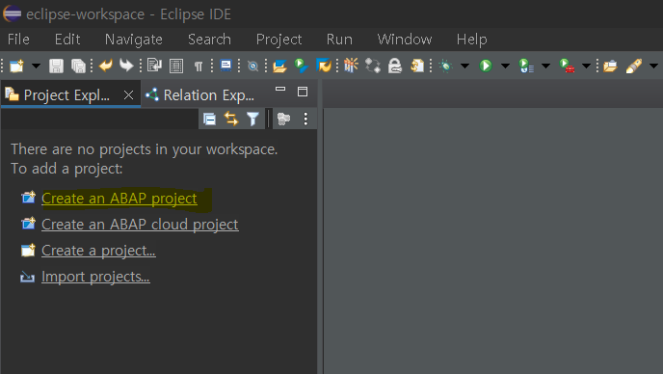Click the import icon beside Import projects...
This screenshot has height=374, width=663.
pyautogui.click(x=28, y=277)
